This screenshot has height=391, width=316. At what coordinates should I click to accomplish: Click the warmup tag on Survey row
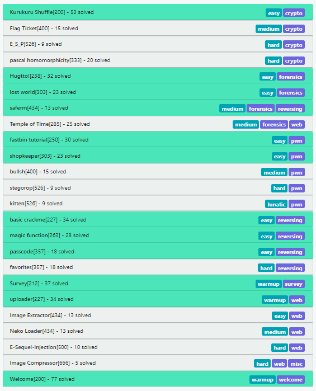268,284
